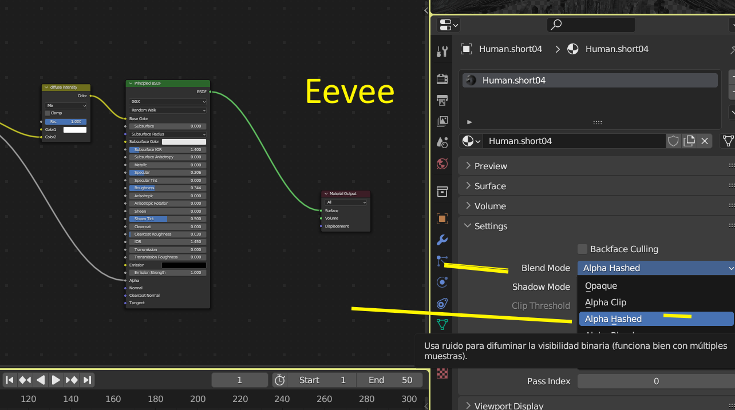735x410 pixels.
Task: Click the properties search field
Action: click(x=591, y=25)
